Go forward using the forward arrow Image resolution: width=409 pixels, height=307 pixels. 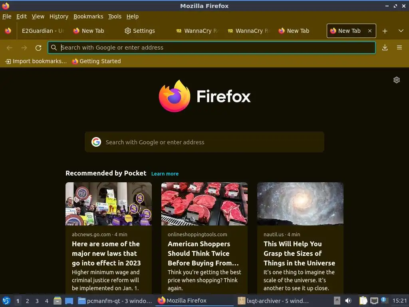[x=24, y=48]
